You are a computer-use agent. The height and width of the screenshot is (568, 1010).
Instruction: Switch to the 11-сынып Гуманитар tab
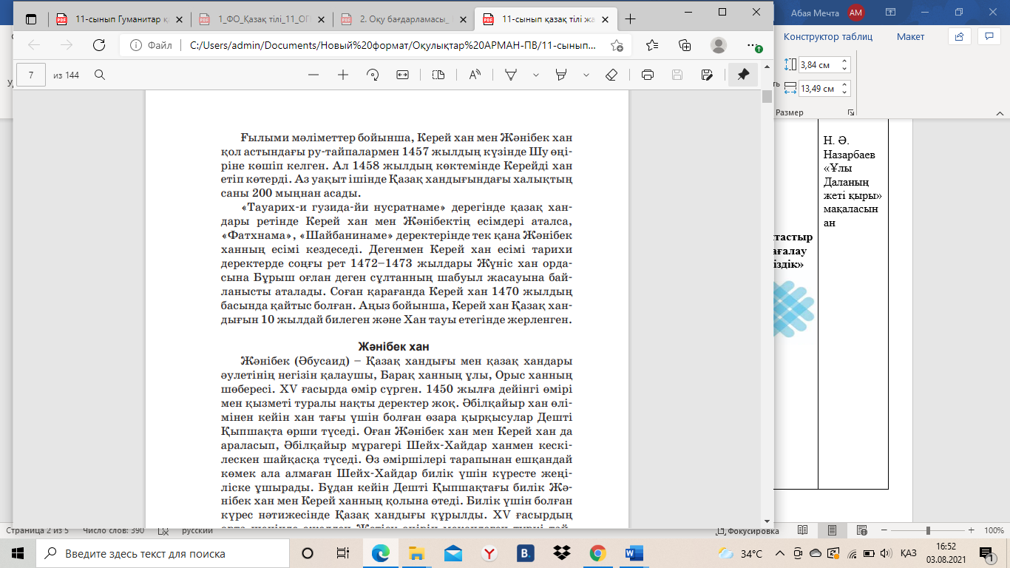pos(118,19)
